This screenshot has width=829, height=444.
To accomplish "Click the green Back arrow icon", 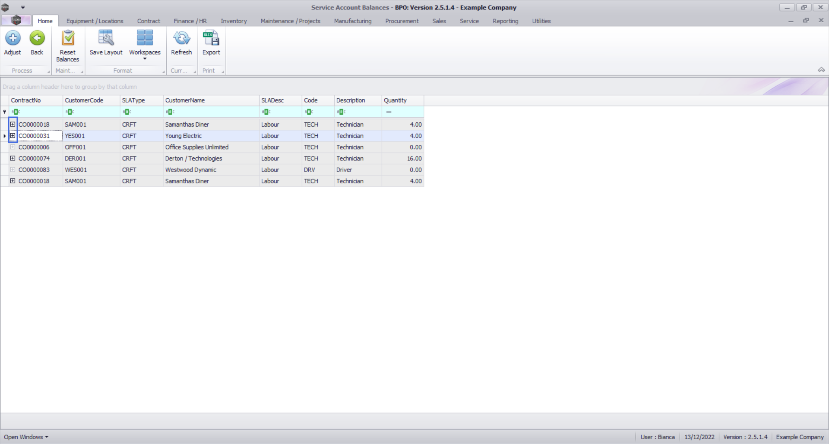I will pyautogui.click(x=37, y=38).
